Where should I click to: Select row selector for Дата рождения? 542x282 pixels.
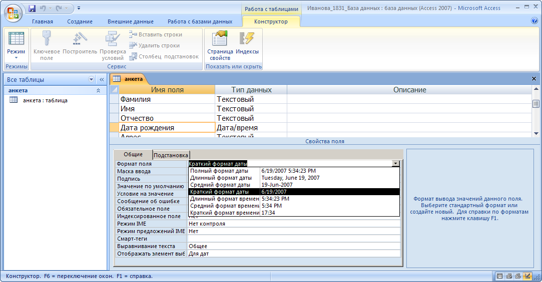click(x=114, y=128)
